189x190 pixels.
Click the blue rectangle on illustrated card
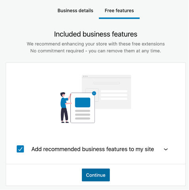(x=83, y=103)
